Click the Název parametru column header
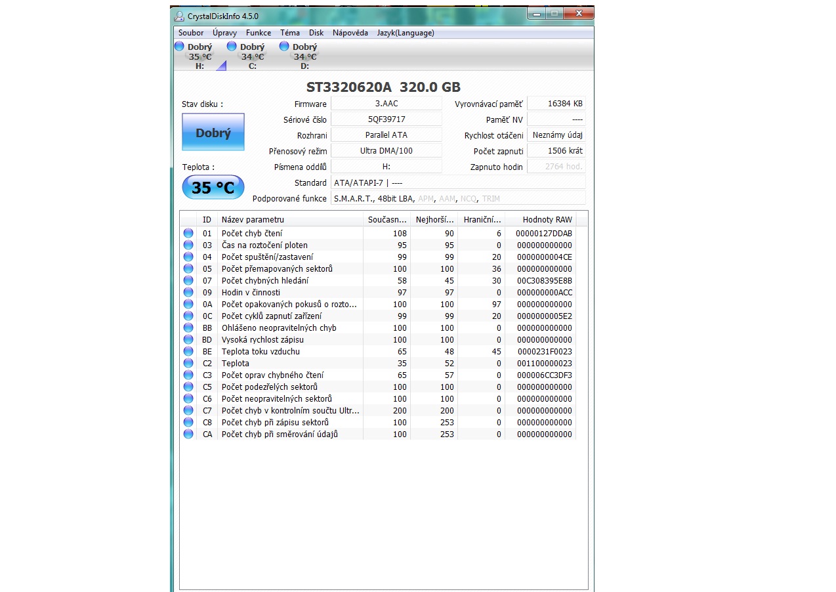The width and height of the screenshot is (836, 592). point(290,220)
